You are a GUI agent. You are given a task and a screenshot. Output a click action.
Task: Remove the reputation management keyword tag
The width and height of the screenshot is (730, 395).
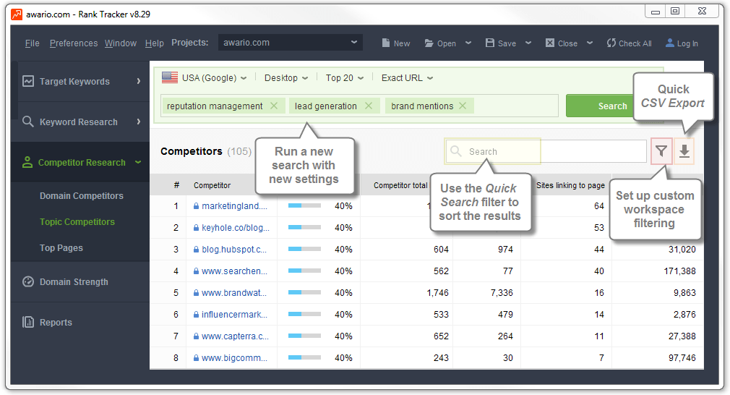click(x=274, y=106)
